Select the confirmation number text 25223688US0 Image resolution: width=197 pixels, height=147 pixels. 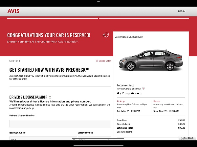coord(136,37)
